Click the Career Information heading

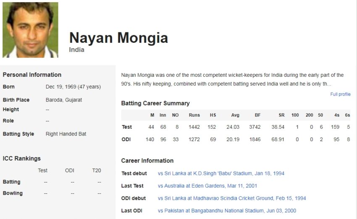pyautogui.click(x=147, y=161)
